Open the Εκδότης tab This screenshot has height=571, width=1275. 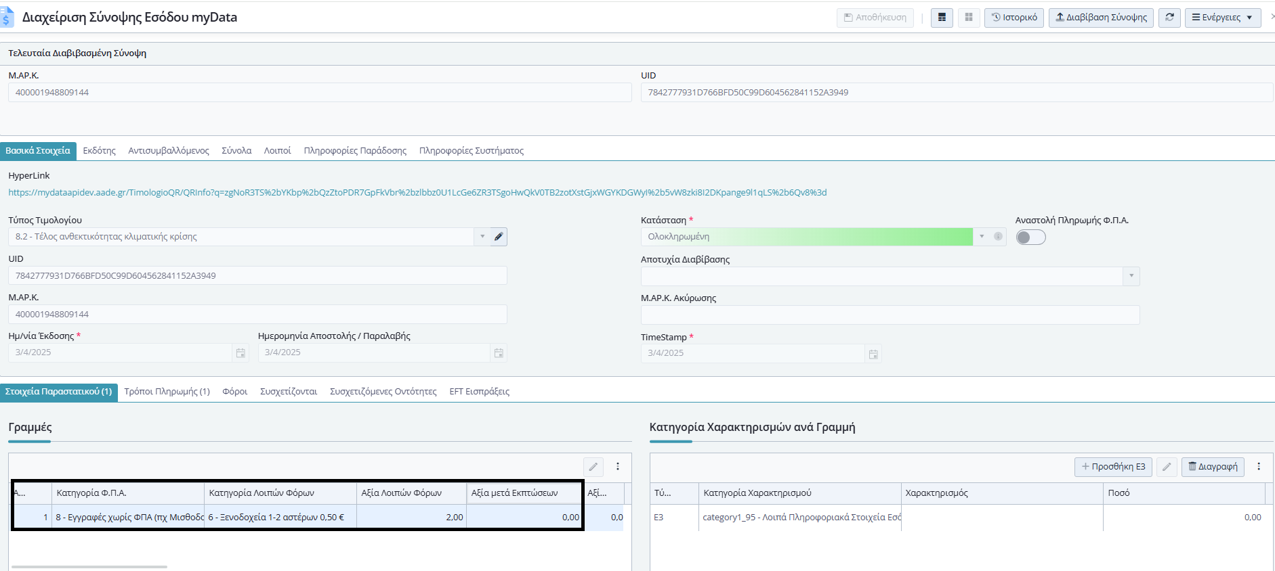pyautogui.click(x=100, y=151)
